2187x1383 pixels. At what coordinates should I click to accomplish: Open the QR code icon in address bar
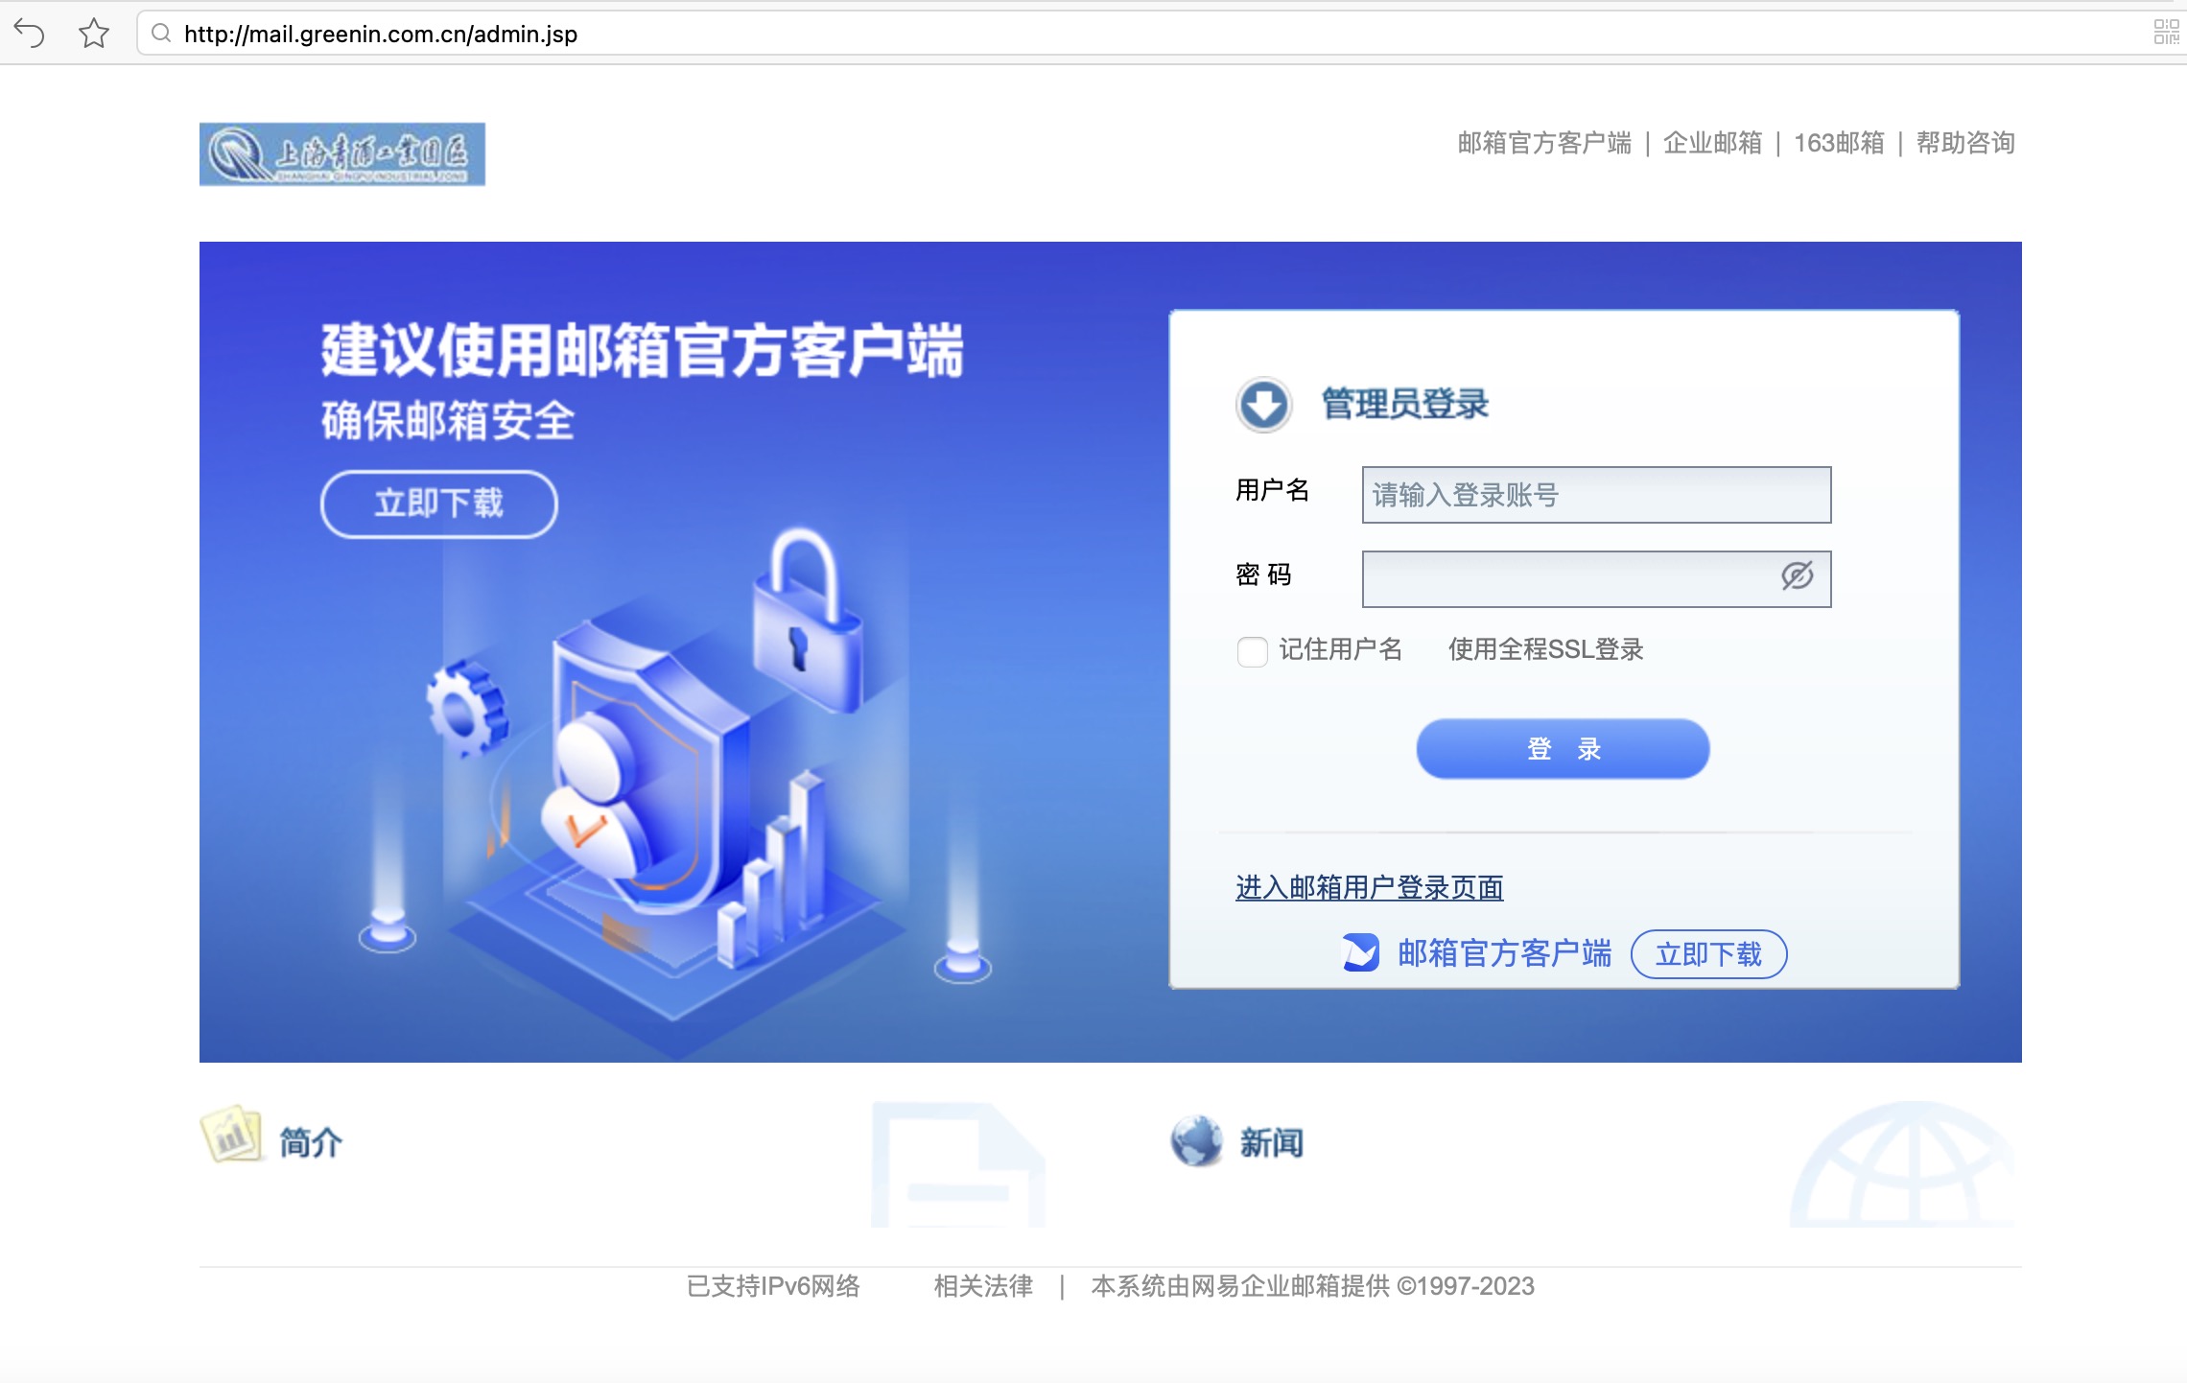pos(2166,33)
